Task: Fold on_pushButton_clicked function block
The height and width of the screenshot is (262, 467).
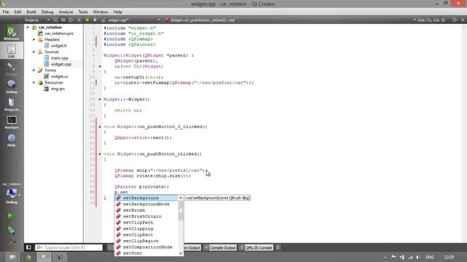Action: point(100,154)
